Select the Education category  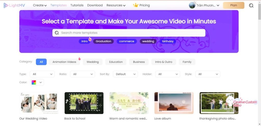coord(116,62)
